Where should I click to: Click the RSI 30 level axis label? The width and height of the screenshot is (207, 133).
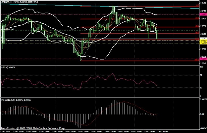pos(201,88)
